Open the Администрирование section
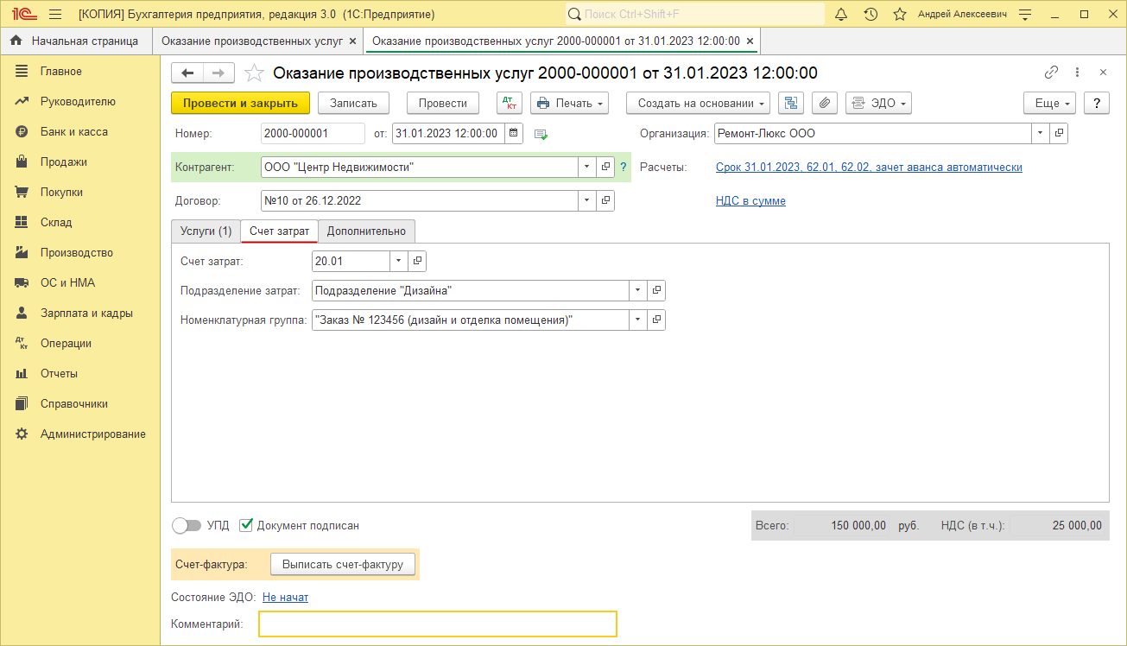1127x646 pixels. coord(93,434)
